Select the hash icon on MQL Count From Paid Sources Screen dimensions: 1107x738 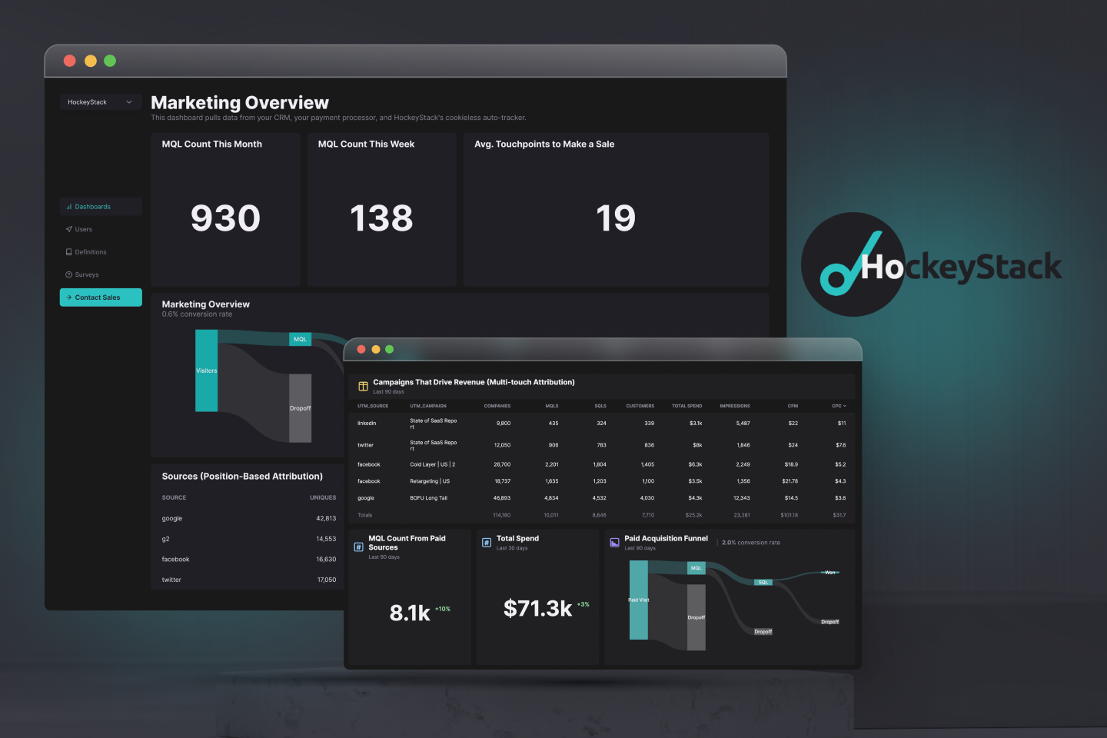(358, 546)
